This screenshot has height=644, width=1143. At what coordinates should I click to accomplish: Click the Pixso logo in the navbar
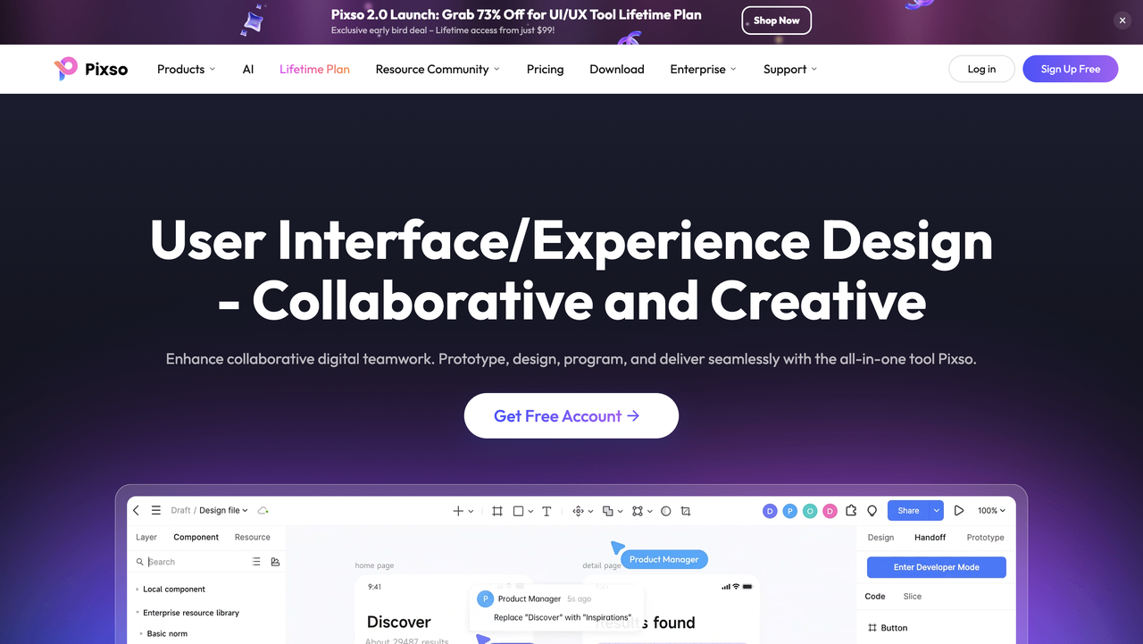(90, 69)
